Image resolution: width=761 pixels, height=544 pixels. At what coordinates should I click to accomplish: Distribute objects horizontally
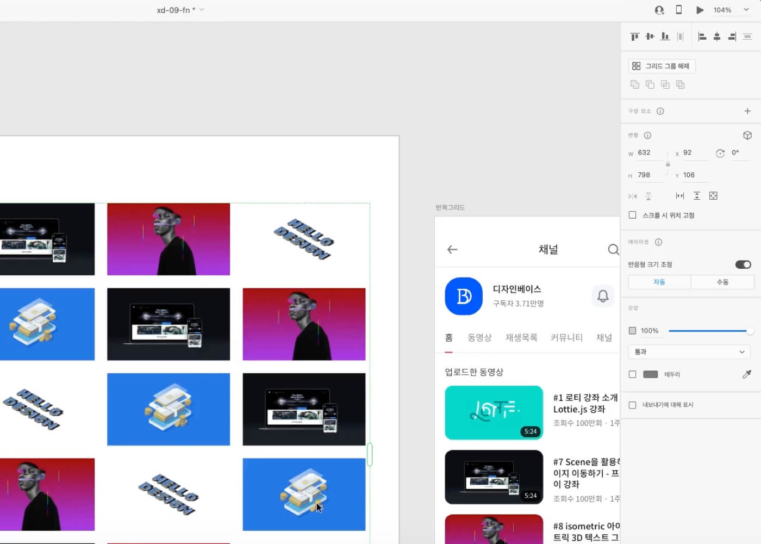point(680,36)
